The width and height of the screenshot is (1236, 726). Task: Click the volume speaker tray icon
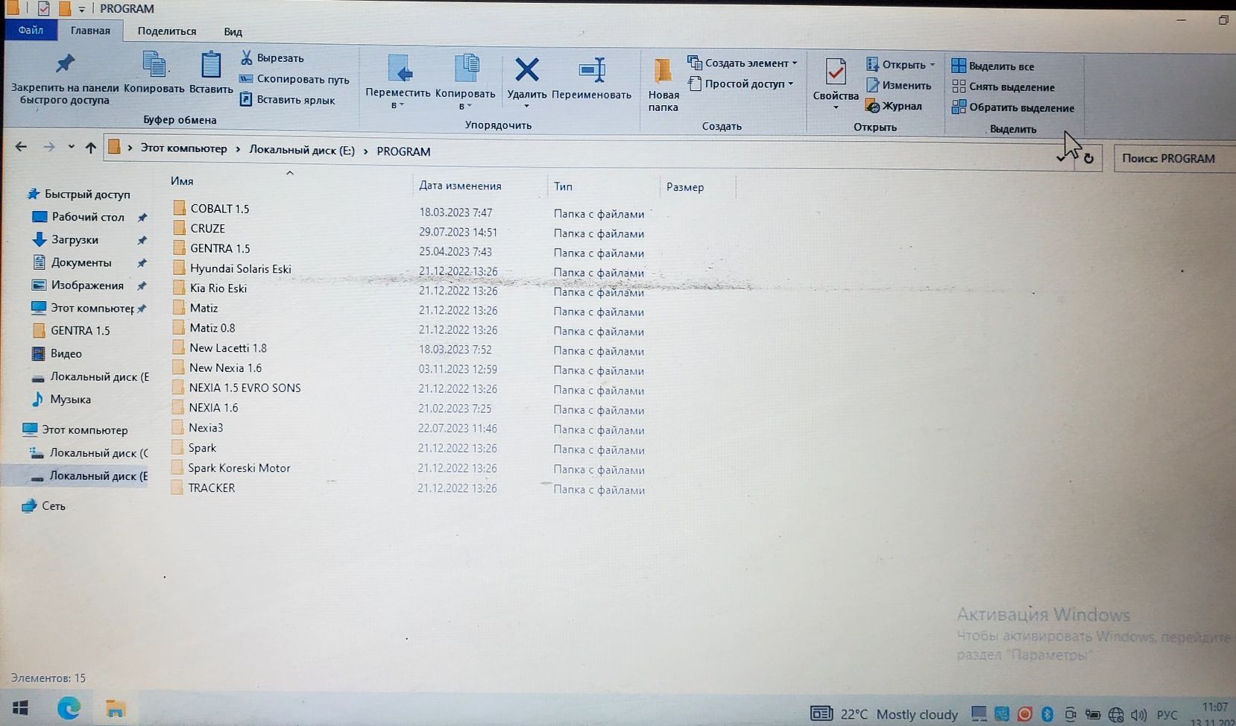point(1138,715)
